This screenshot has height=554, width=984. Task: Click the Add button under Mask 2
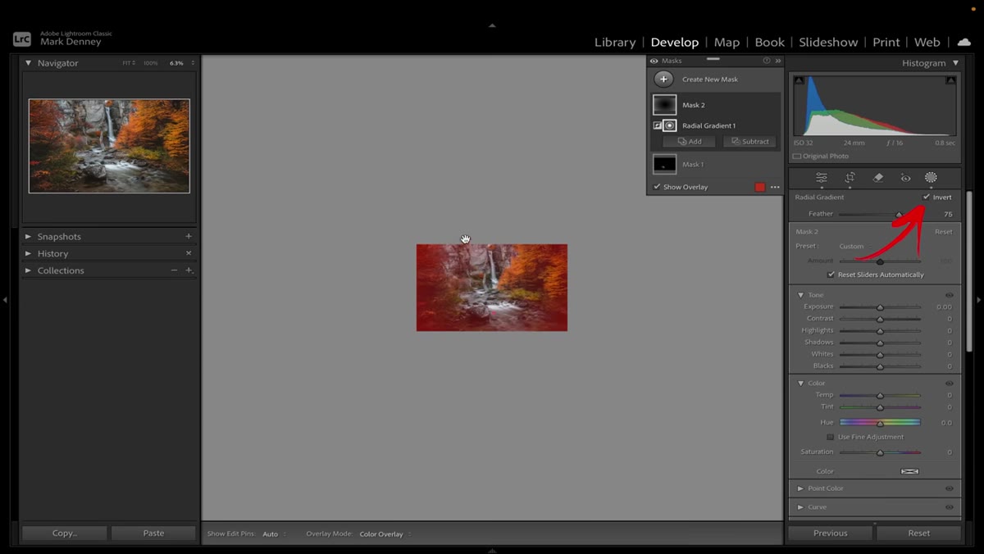689,142
